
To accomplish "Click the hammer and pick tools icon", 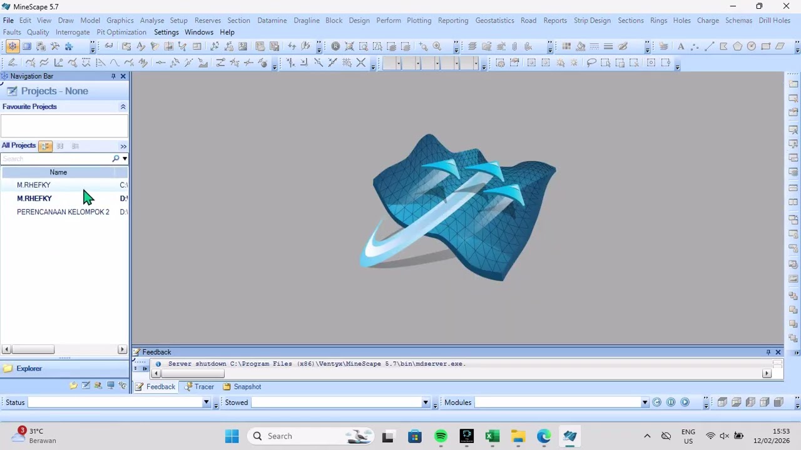I will tap(55, 46).
